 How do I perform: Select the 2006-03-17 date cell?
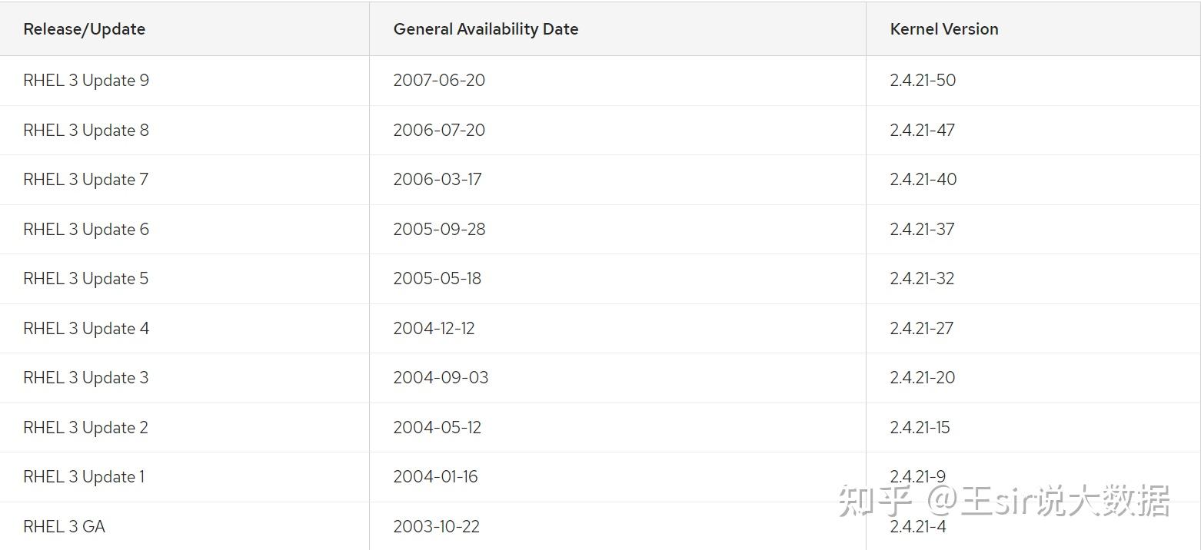point(437,180)
